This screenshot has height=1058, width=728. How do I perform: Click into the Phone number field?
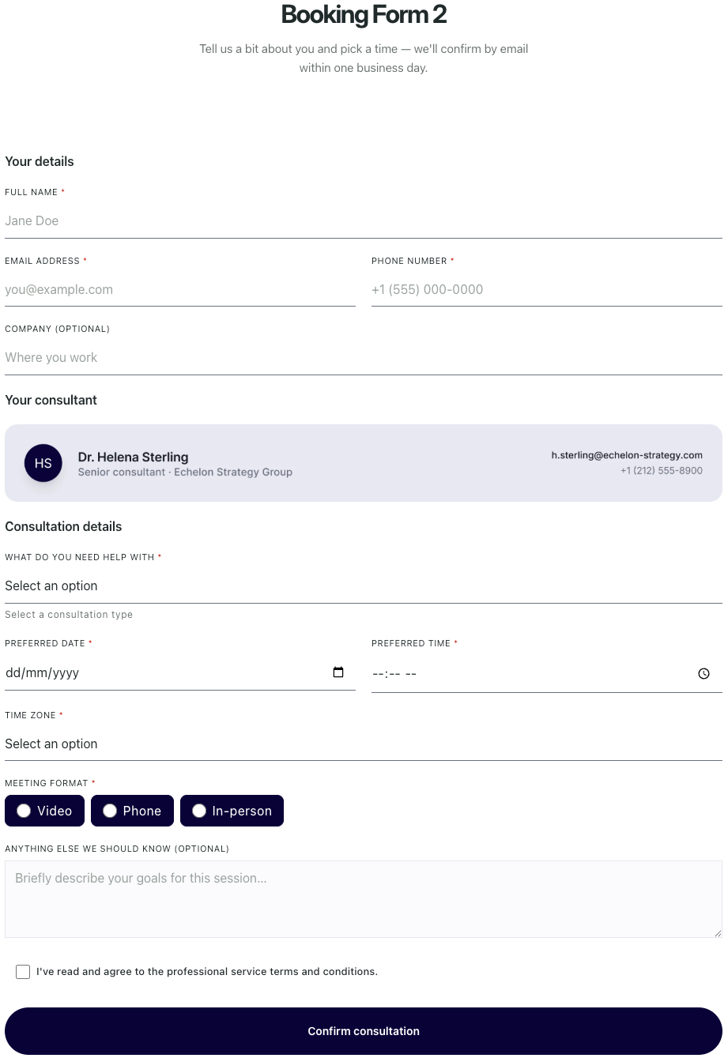coord(547,289)
